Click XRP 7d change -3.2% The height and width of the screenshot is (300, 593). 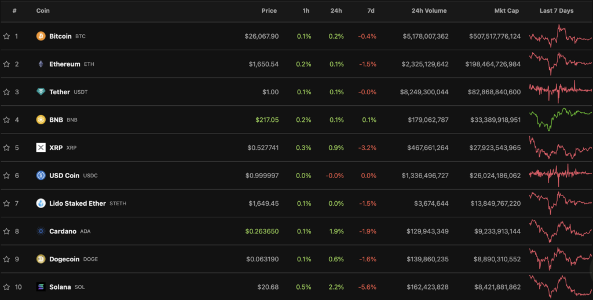[367, 147]
